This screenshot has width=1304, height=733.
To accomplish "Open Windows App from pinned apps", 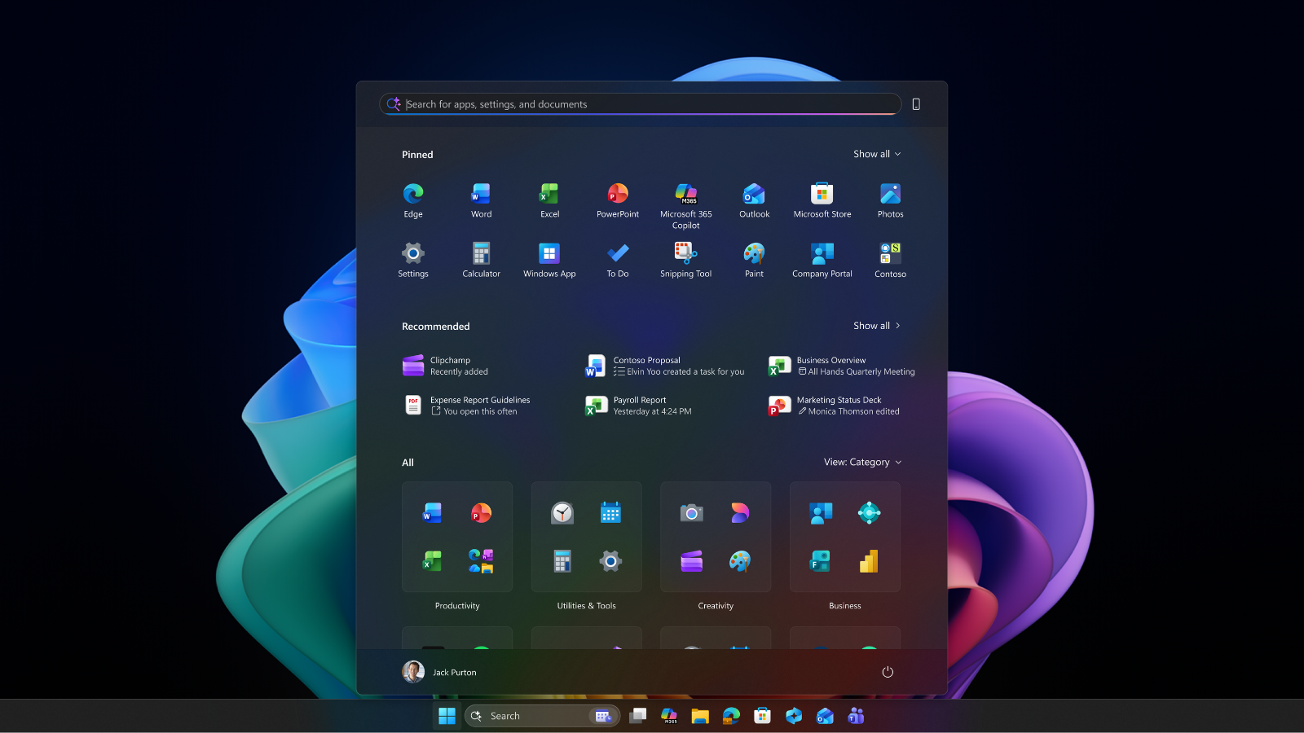I will [549, 261].
